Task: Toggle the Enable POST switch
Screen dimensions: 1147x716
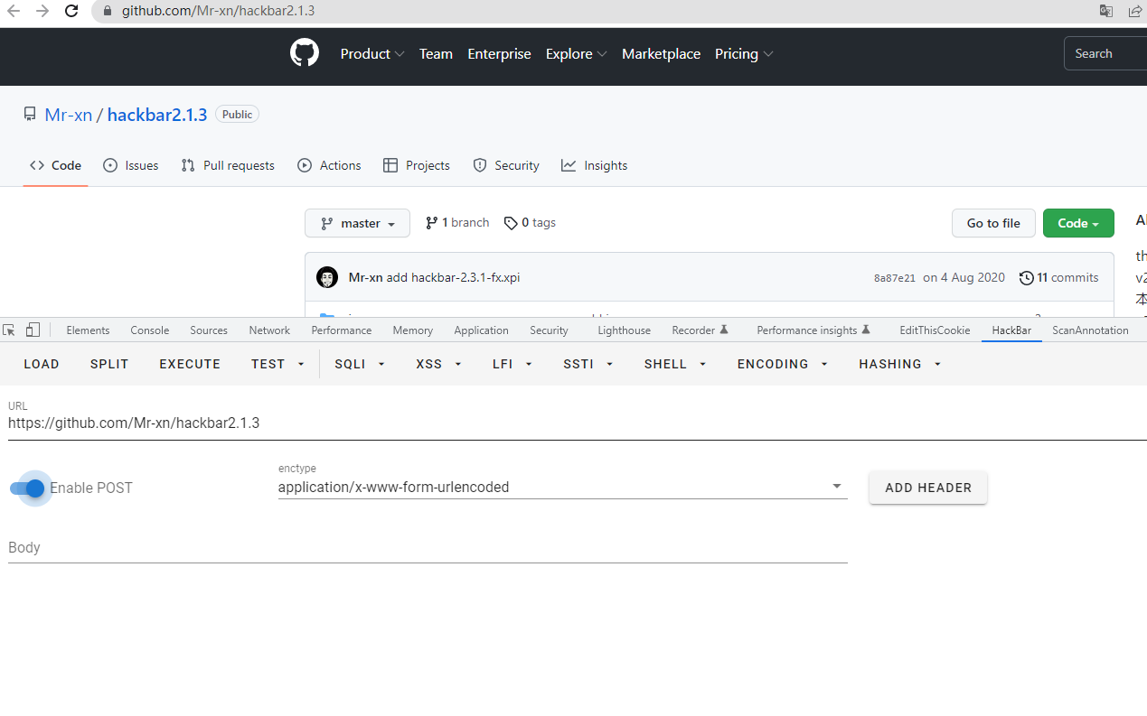Action: pyautogui.click(x=27, y=488)
